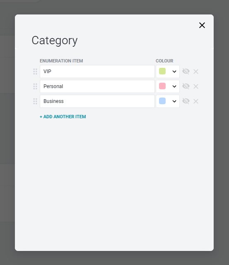Click the drag handle next to Personal
The height and width of the screenshot is (265, 229).
(x=35, y=86)
